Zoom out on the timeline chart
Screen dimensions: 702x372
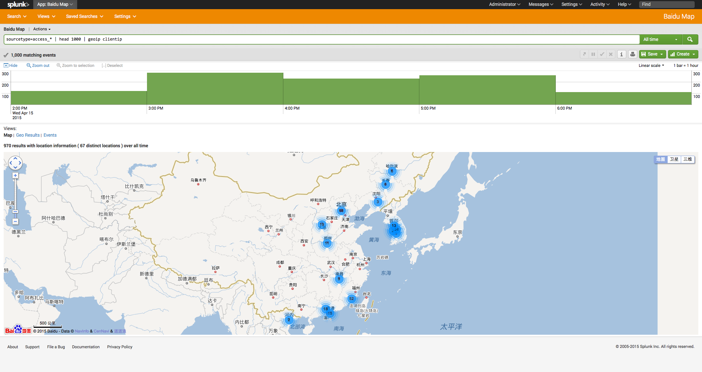click(38, 65)
